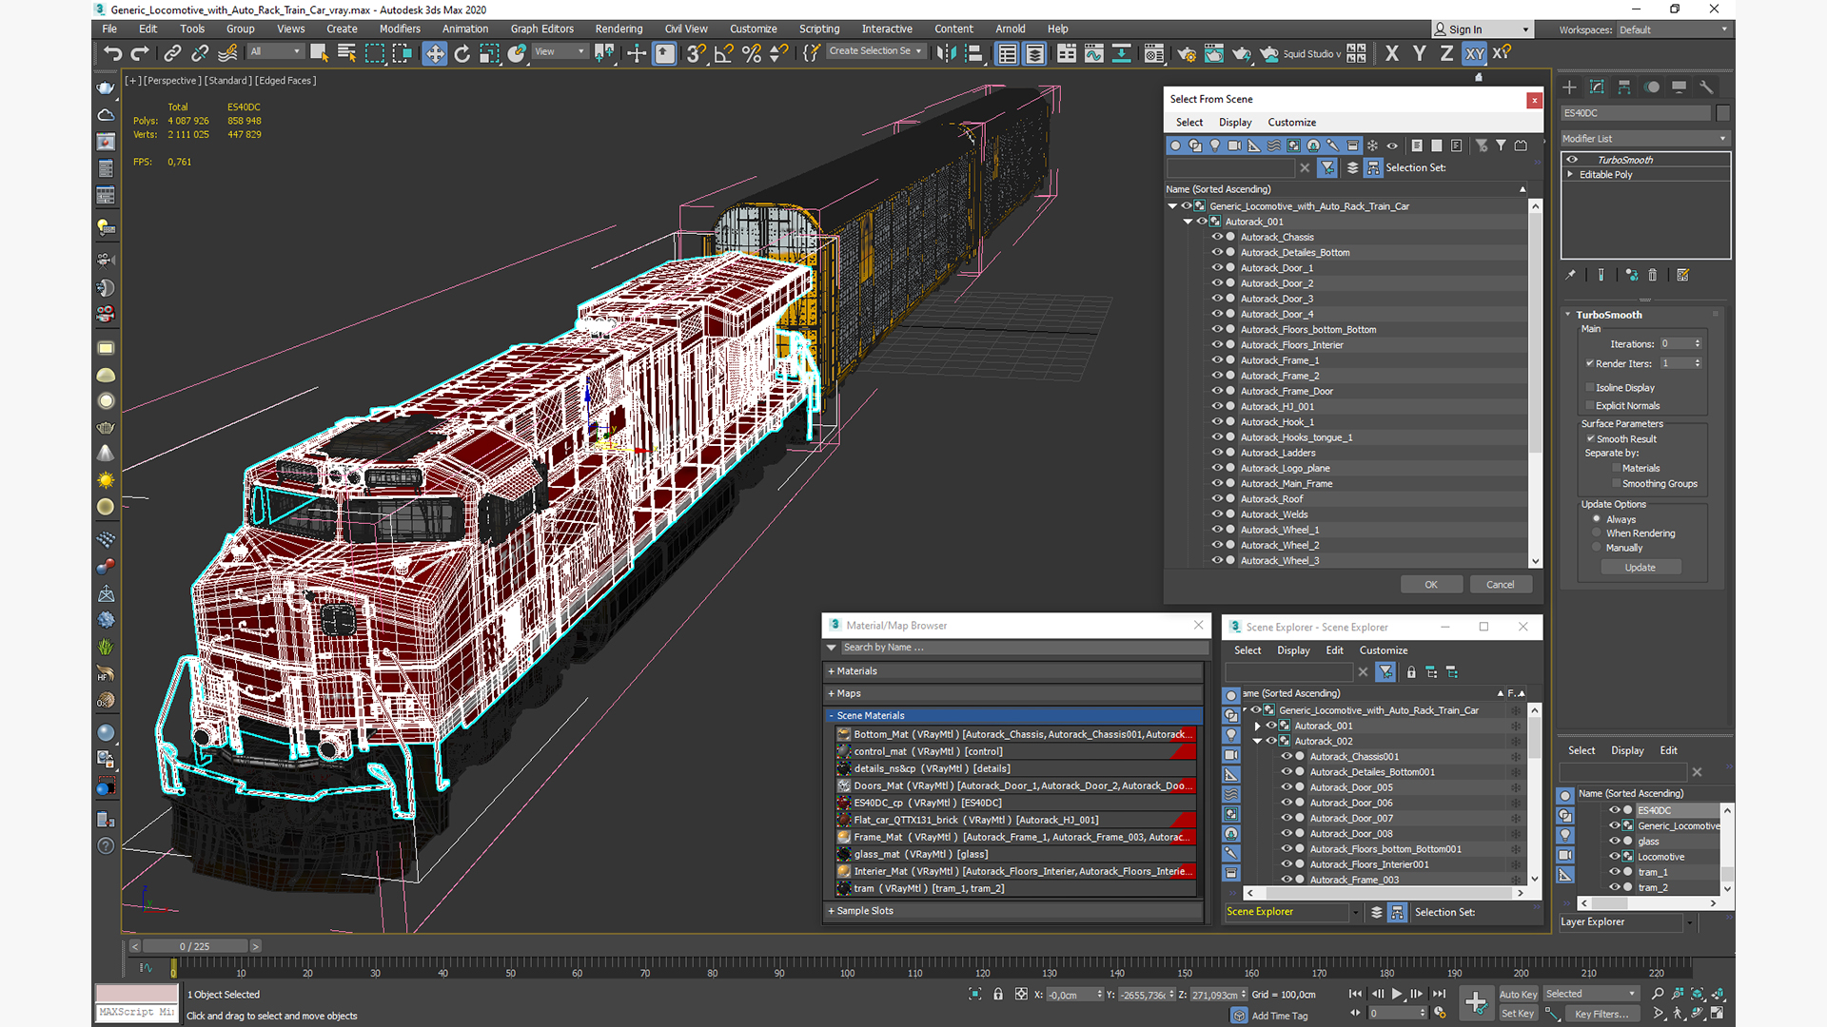Image resolution: width=1827 pixels, height=1027 pixels.
Task: Click the Undo arrow icon
Action: (x=112, y=53)
